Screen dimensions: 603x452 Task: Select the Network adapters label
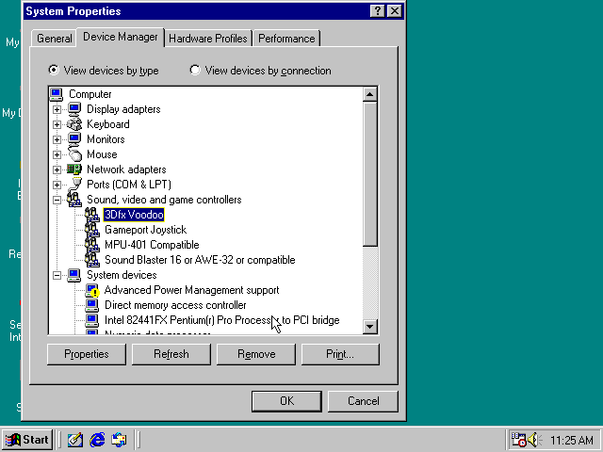click(x=126, y=169)
